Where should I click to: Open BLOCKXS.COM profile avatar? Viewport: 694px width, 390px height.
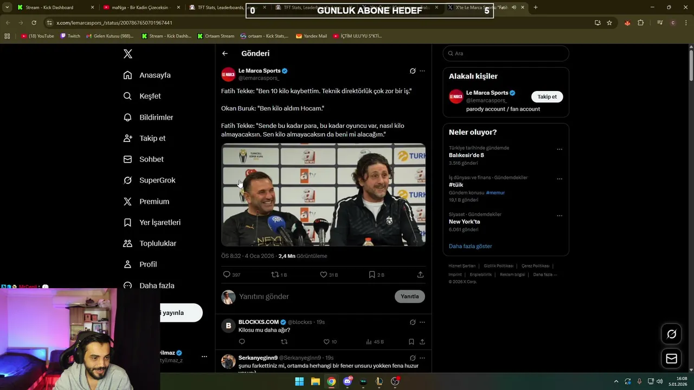click(x=228, y=326)
